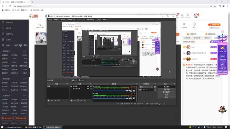This screenshot has height=129, width=230.
Task: Mute the desktop audio speaker icon
Action: (131, 98)
